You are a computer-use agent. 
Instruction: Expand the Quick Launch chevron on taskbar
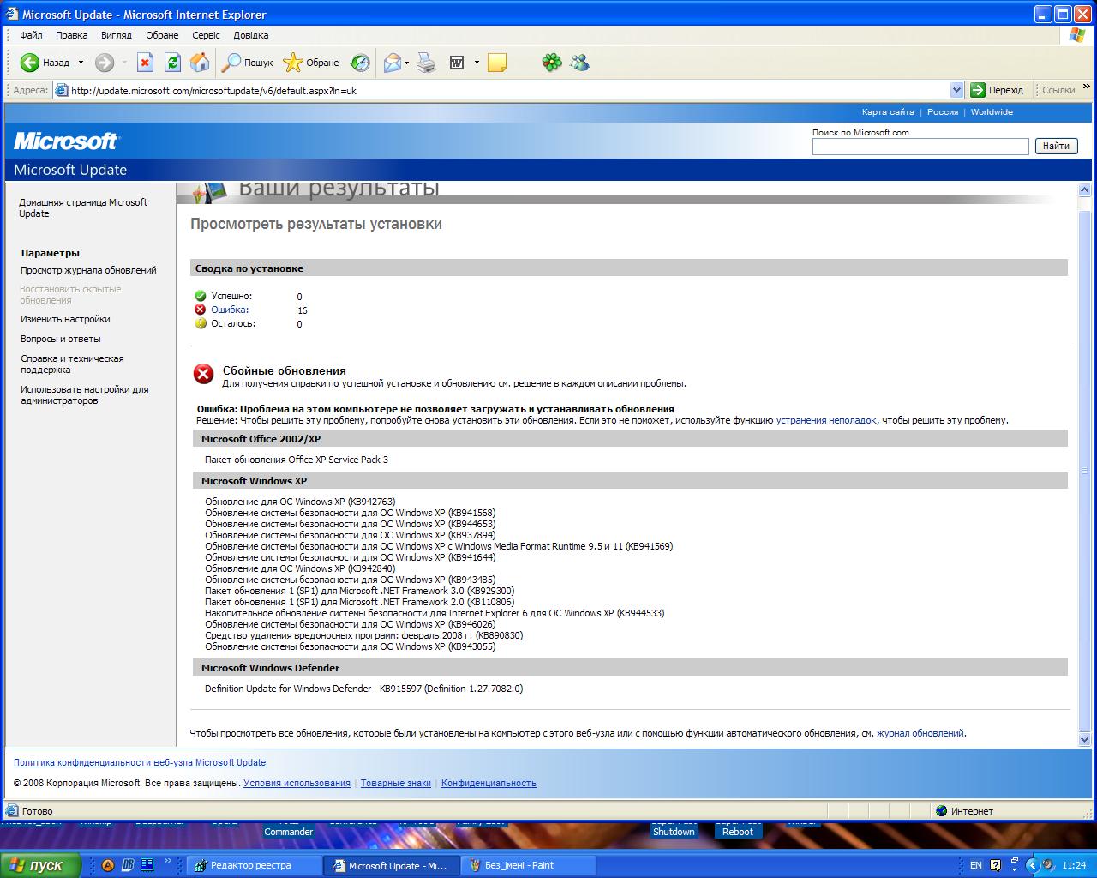(167, 862)
